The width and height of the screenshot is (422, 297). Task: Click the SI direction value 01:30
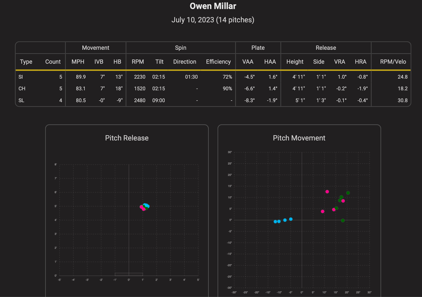point(191,77)
